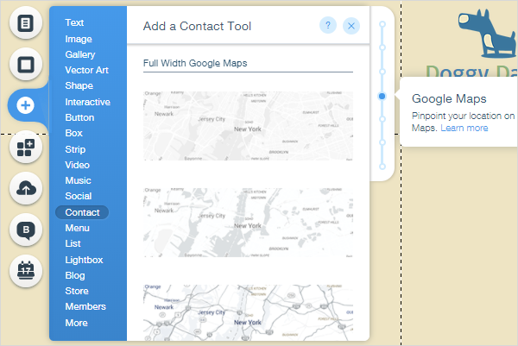Click the blue dog logo on the page
Viewport: 518px width, 346px height.
tap(487, 33)
